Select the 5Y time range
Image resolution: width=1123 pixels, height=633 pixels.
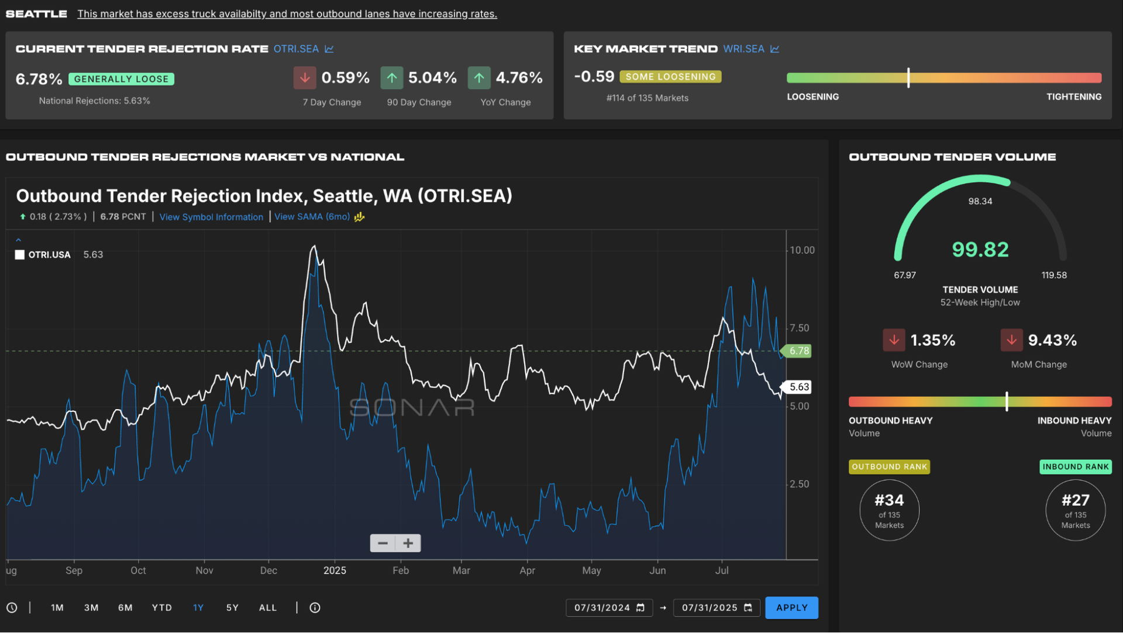coord(232,608)
